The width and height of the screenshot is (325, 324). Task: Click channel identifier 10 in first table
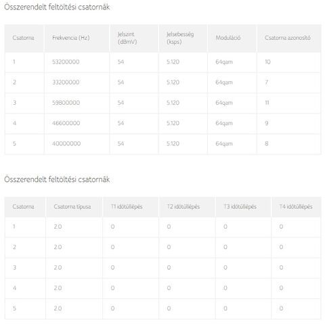[x=267, y=62]
